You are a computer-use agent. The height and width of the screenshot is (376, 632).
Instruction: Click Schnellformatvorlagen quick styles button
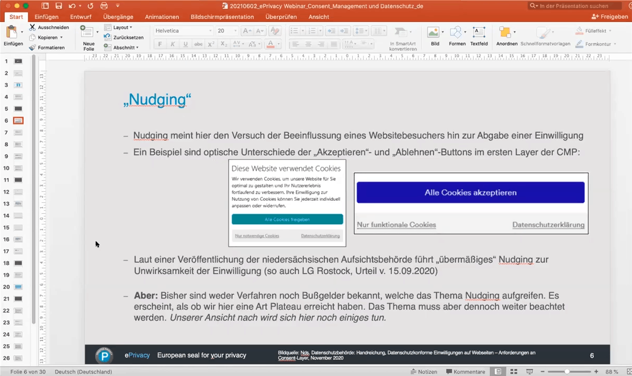(545, 36)
